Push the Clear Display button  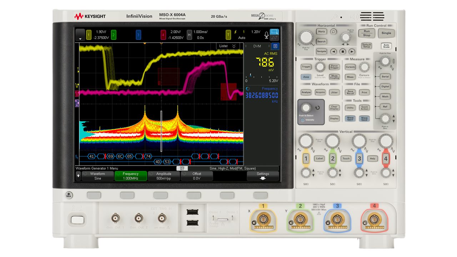(x=334, y=107)
